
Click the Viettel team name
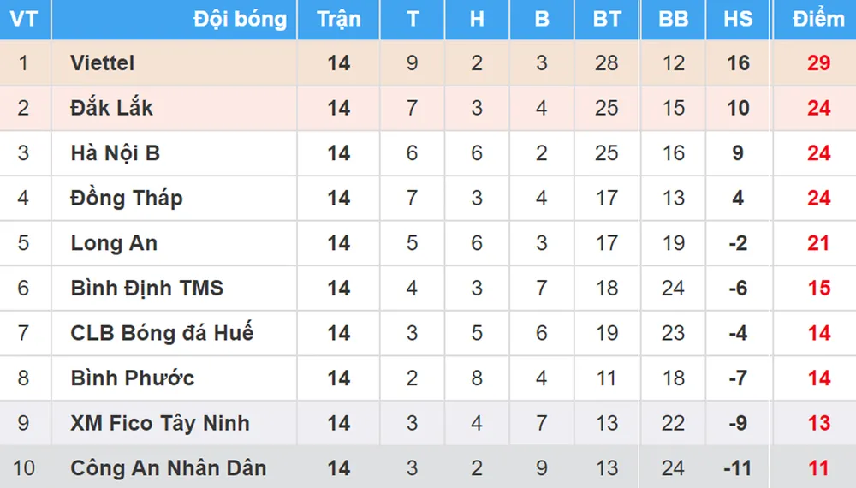(103, 63)
